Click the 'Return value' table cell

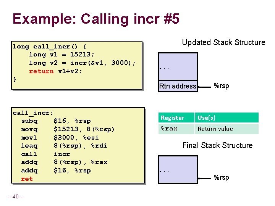pyautogui.click(x=226, y=129)
